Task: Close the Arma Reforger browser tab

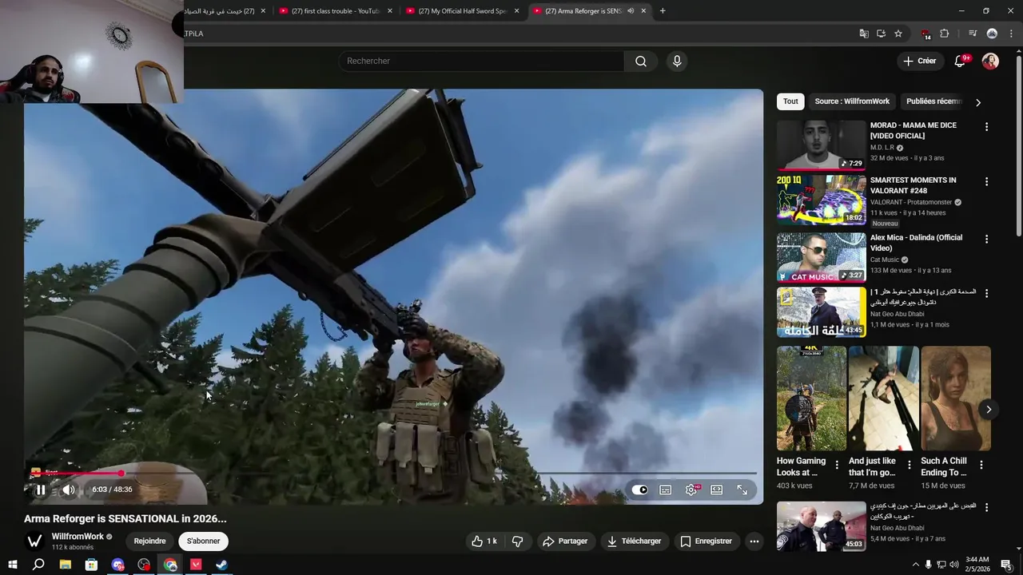Action: point(643,11)
